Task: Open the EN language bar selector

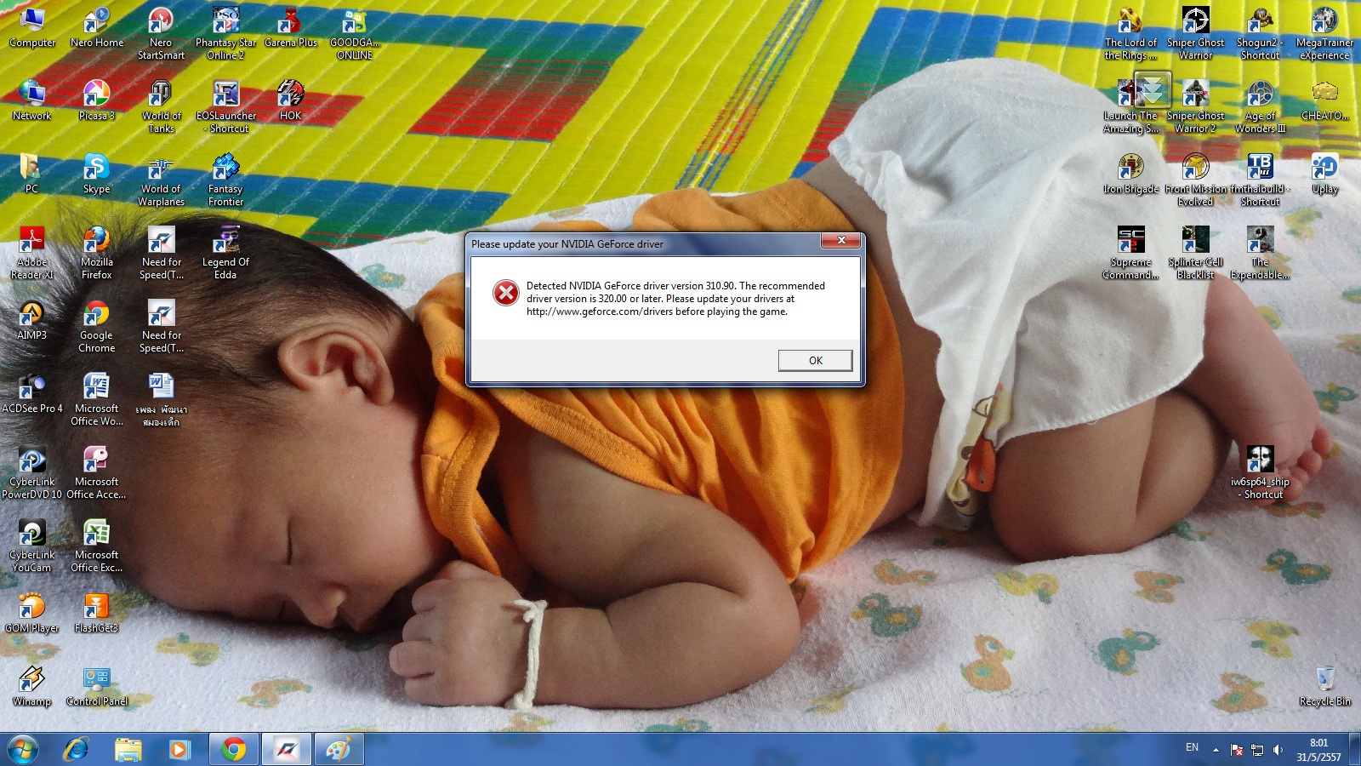Action: pyautogui.click(x=1192, y=748)
